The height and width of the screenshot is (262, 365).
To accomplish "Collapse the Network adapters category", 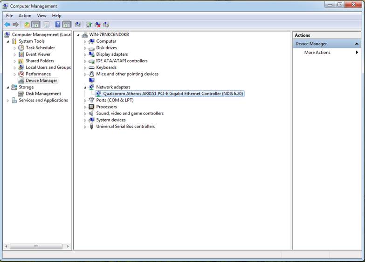I will tap(85, 87).
